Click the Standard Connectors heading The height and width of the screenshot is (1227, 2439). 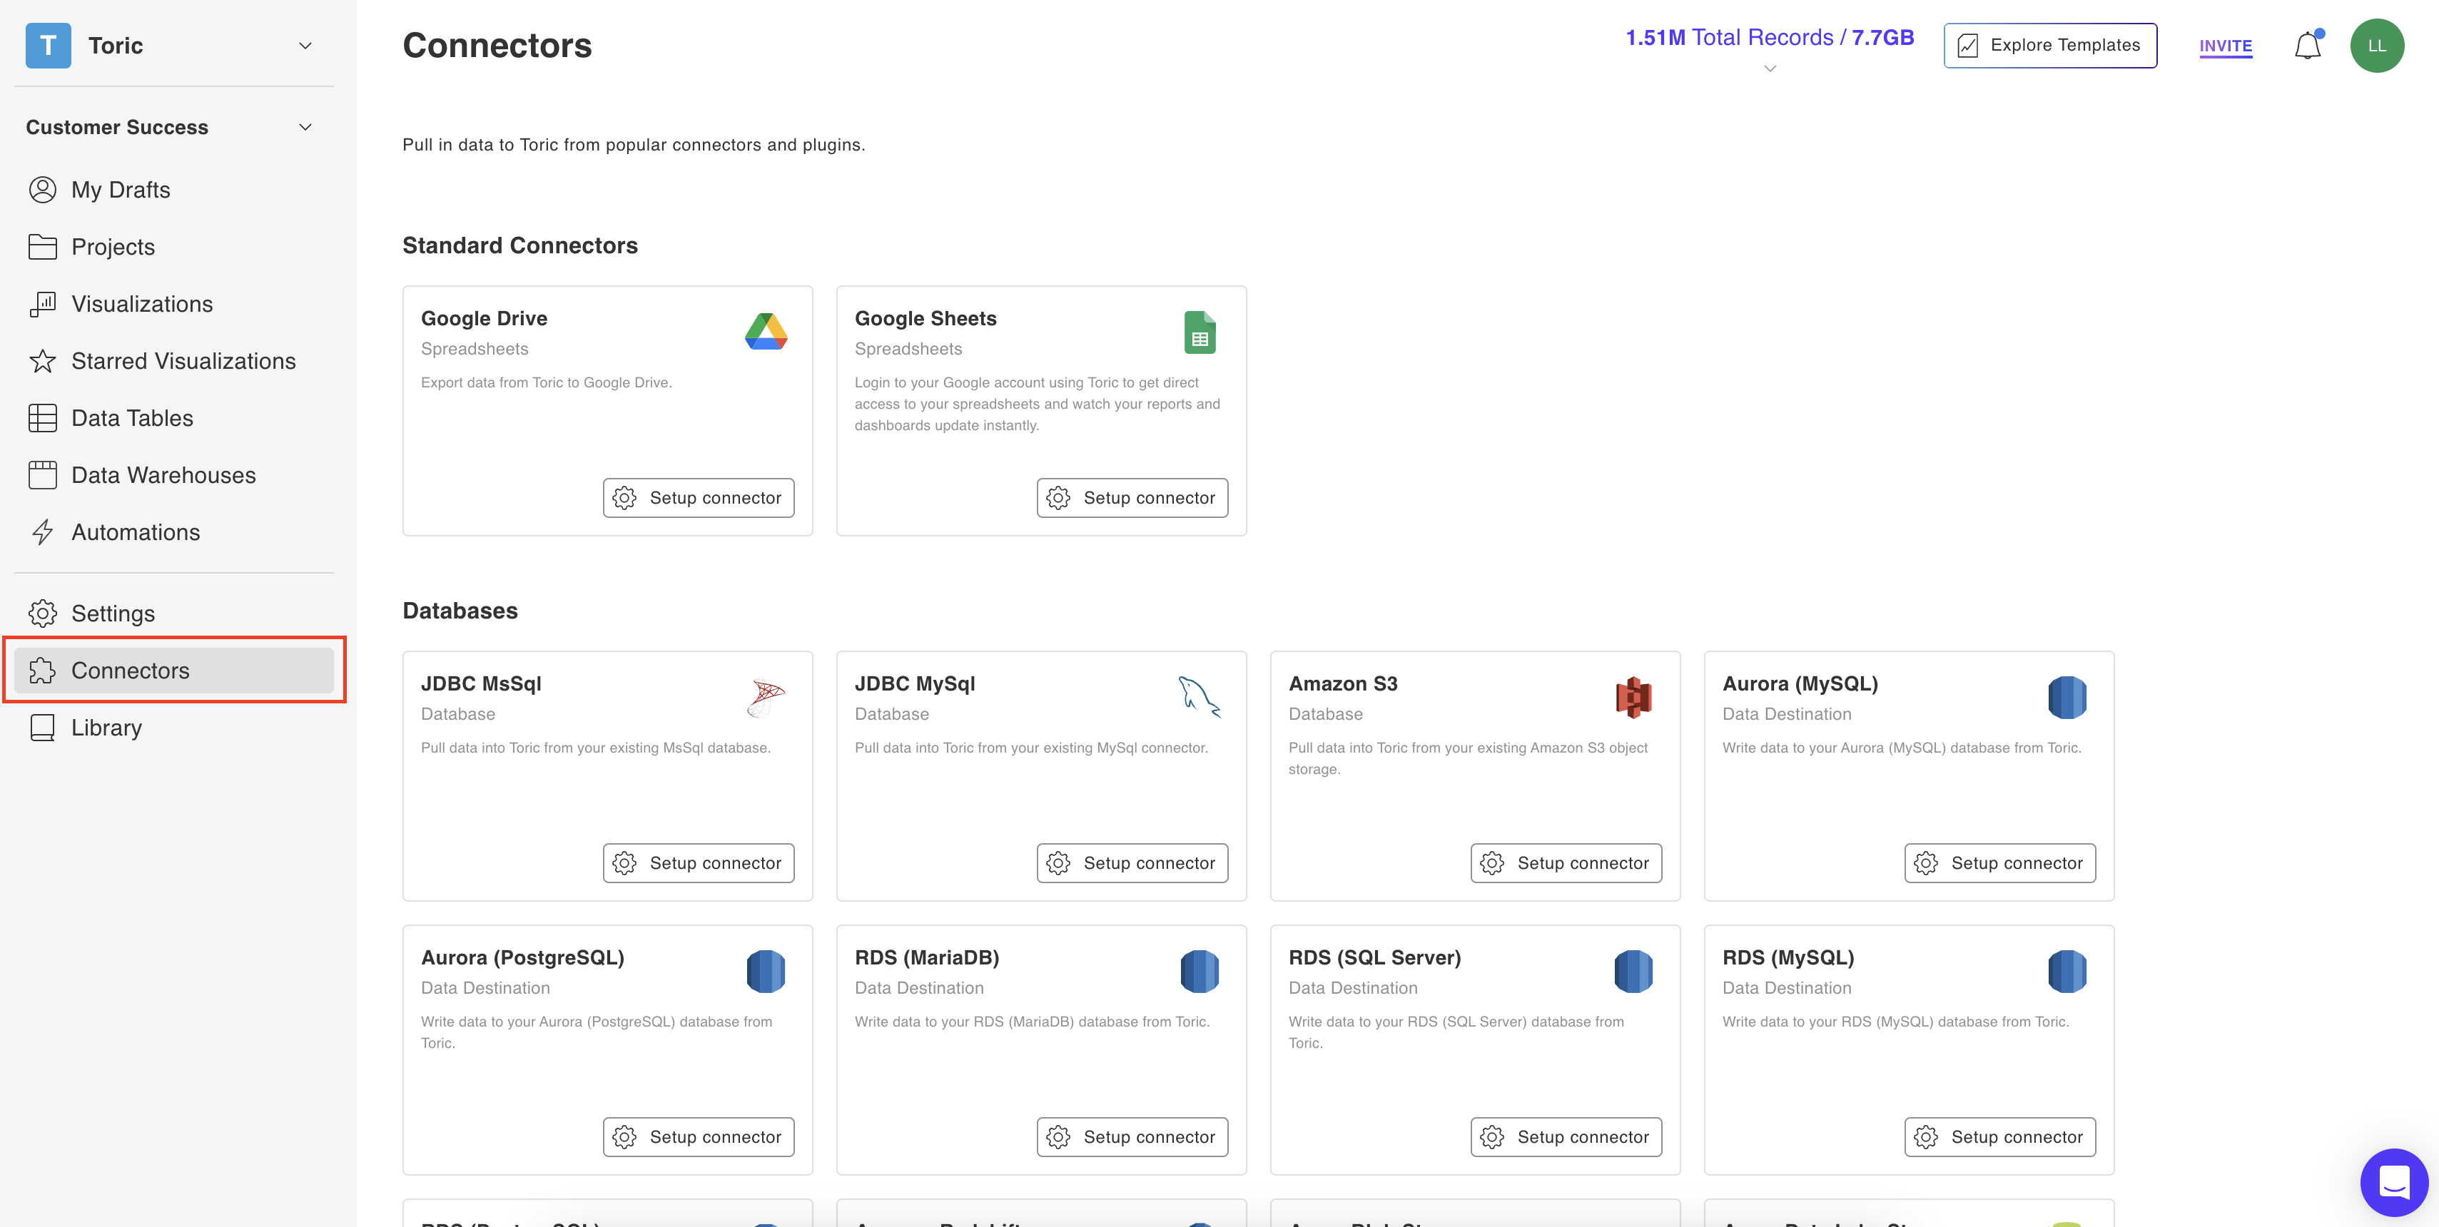click(x=519, y=245)
